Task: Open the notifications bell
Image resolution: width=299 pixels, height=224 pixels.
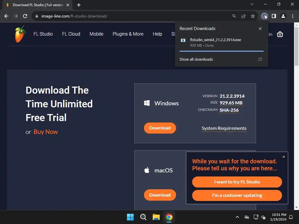Action: [x=291, y=217]
